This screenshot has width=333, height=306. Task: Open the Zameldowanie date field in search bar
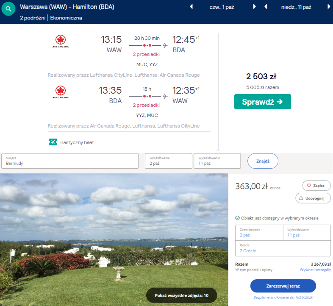[168, 161]
